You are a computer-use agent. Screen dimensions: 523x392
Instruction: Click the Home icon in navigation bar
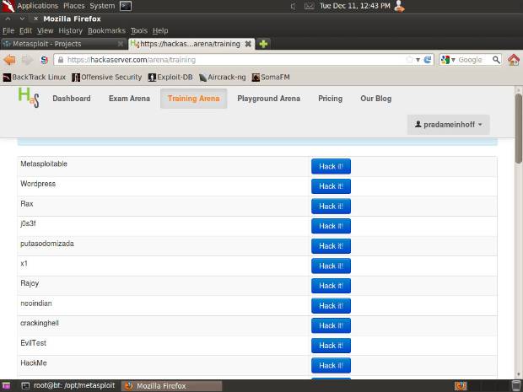point(513,60)
